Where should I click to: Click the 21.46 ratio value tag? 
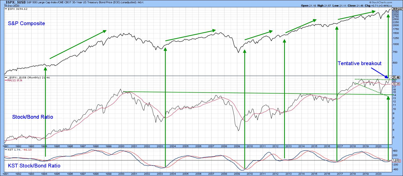point(396,77)
